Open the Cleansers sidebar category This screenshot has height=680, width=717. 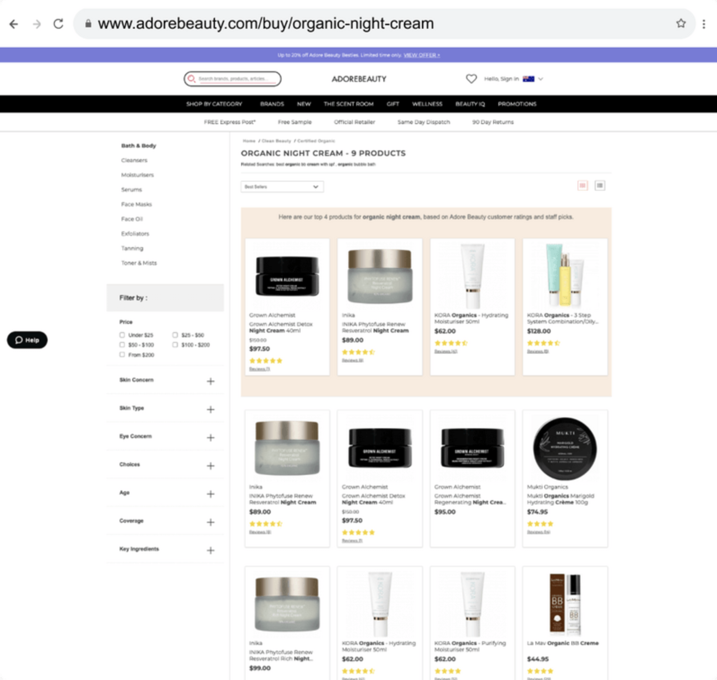pyautogui.click(x=134, y=160)
